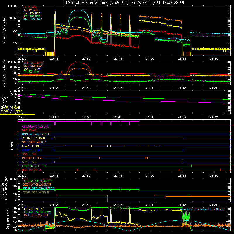Select the yellow FRONT_RATIO legend label
The width and height of the screenshot is (234, 234).
[33, 209]
